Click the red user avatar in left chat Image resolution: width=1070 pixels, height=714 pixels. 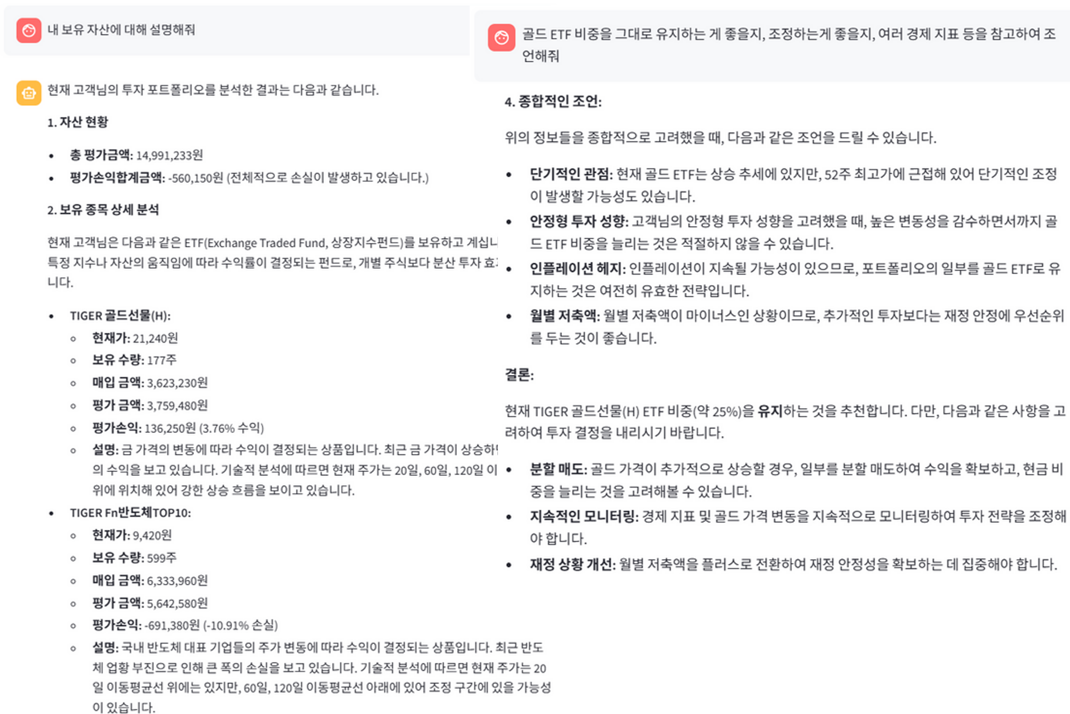coord(29,30)
